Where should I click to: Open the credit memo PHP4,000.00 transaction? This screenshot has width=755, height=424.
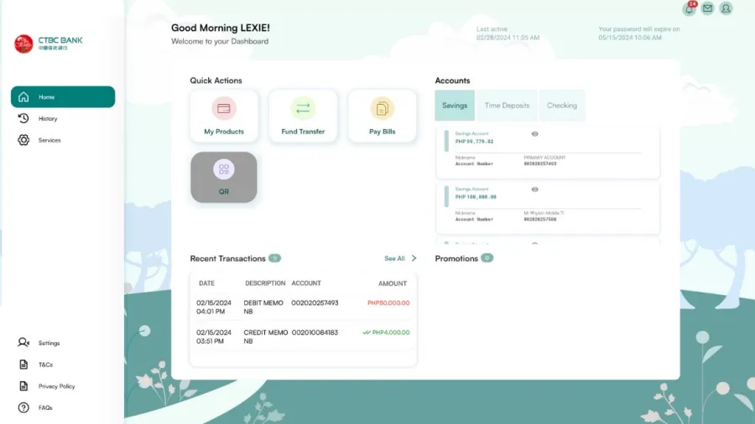303,336
